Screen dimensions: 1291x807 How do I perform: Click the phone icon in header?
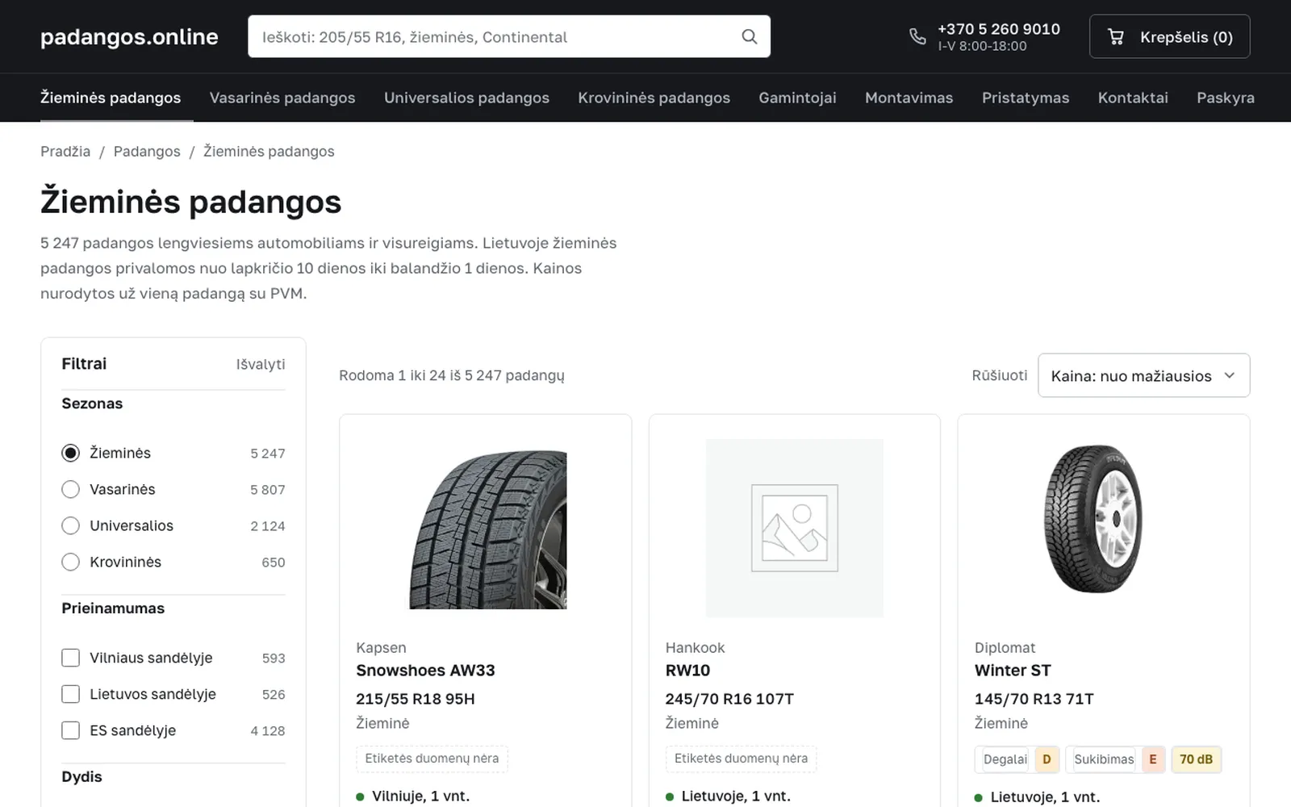pyautogui.click(x=917, y=36)
